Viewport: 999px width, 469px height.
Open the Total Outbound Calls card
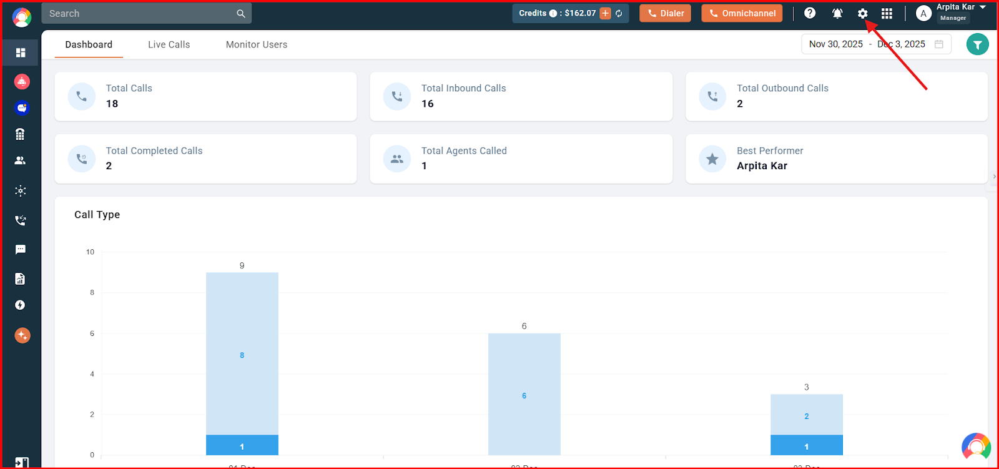837,96
